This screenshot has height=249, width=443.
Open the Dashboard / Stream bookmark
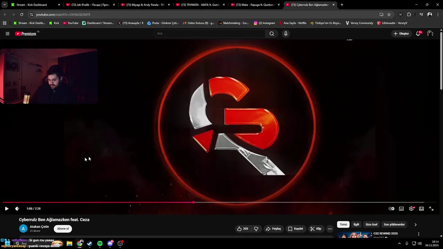[98, 23]
